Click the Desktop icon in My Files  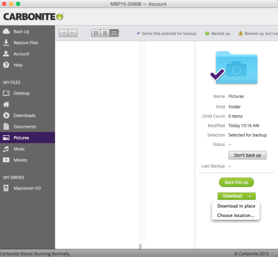pos(6,93)
